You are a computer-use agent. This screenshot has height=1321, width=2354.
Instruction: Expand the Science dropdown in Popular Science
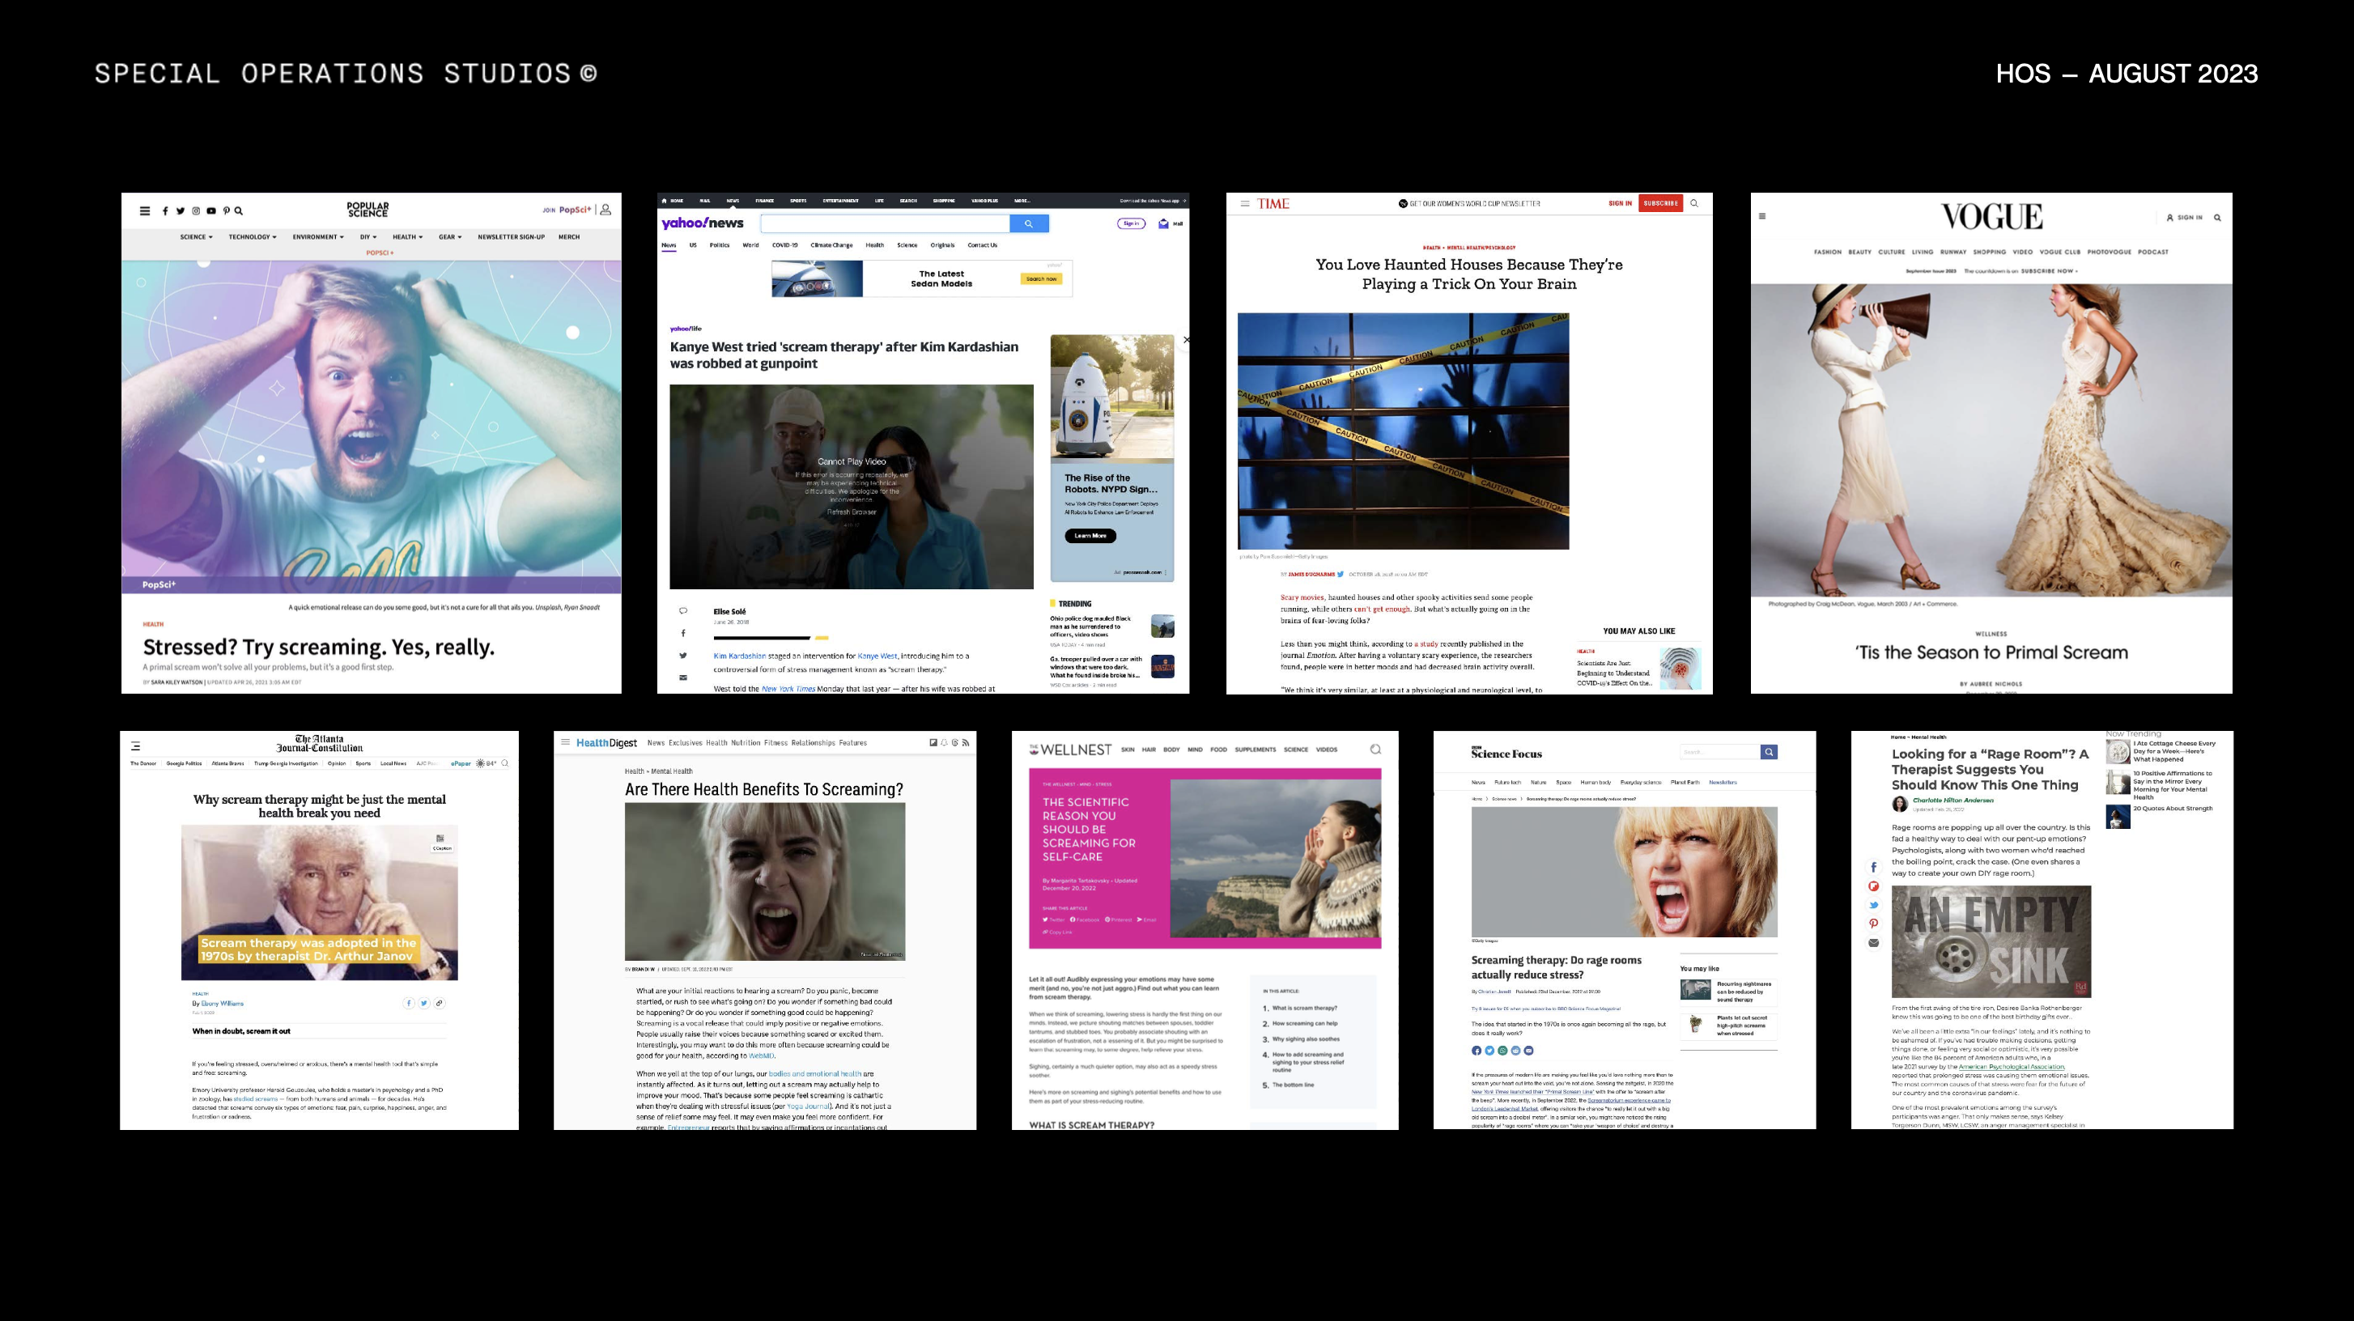click(x=197, y=236)
